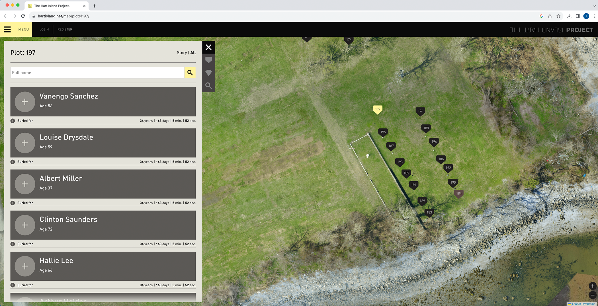Viewport: 598px width, 306px height.
Task: Select the plot marker sidebar icon
Action: point(208,60)
